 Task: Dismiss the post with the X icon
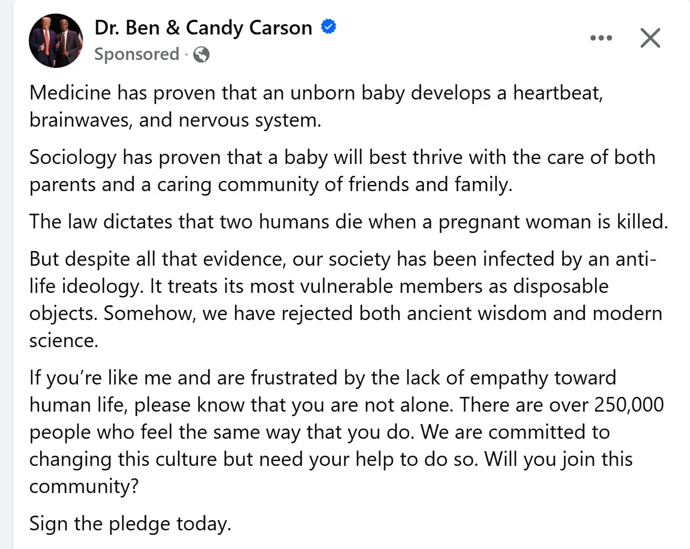[x=650, y=38]
